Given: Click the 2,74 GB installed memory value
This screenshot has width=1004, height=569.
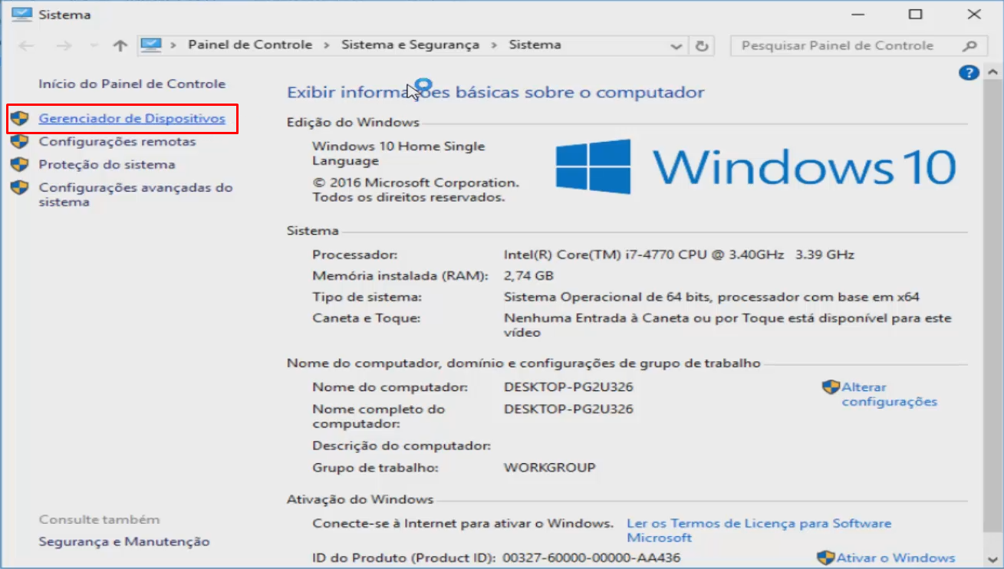Looking at the screenshot, I should [528, 276].
